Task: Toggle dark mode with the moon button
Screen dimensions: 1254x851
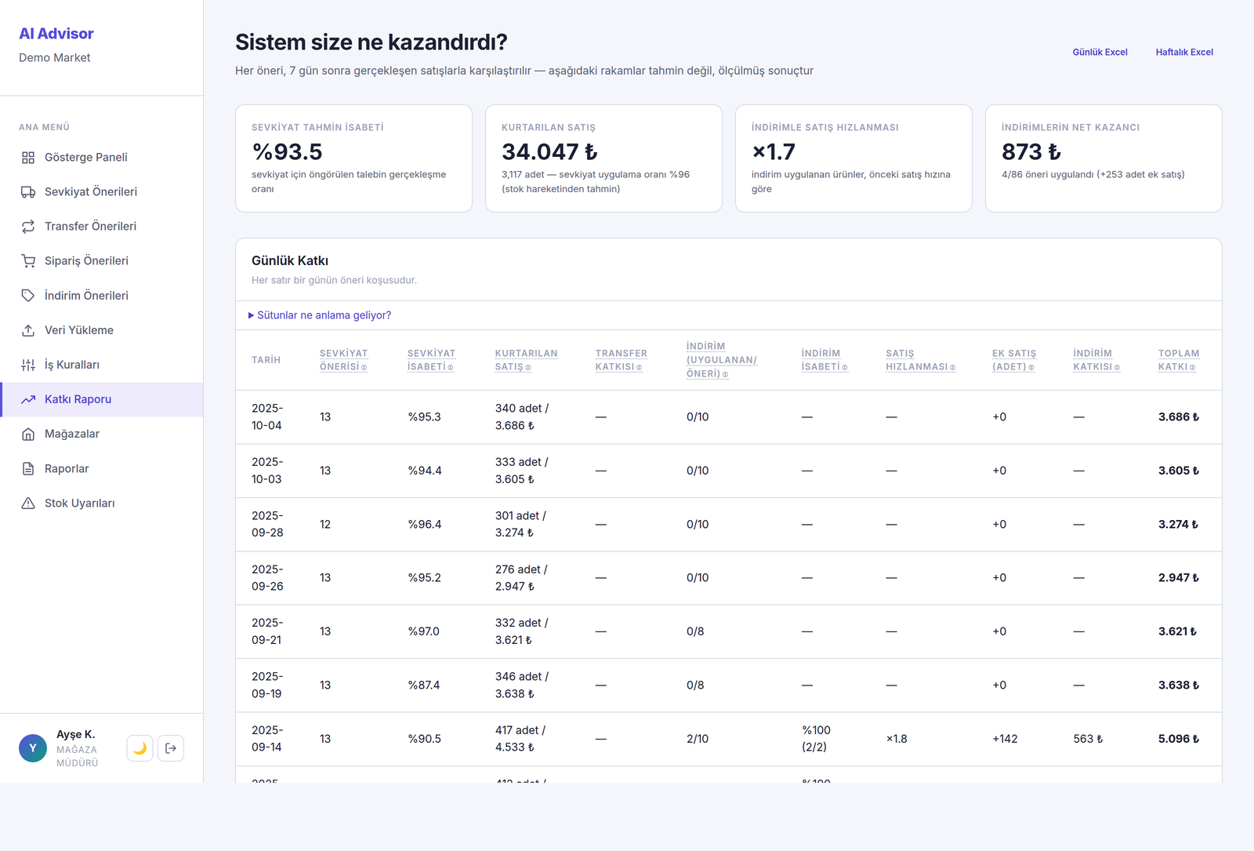Action: [x=140, y=748]
